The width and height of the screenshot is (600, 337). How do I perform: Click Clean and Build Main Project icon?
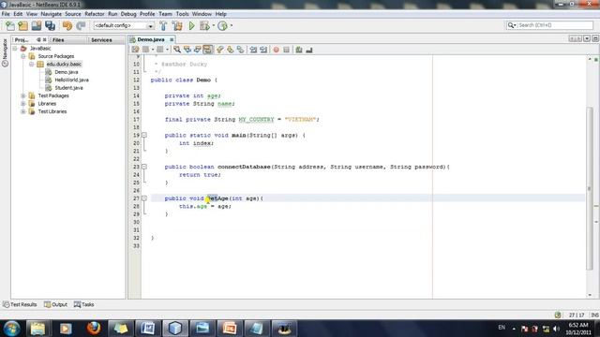pyautogui.click(x=177, y=25)
